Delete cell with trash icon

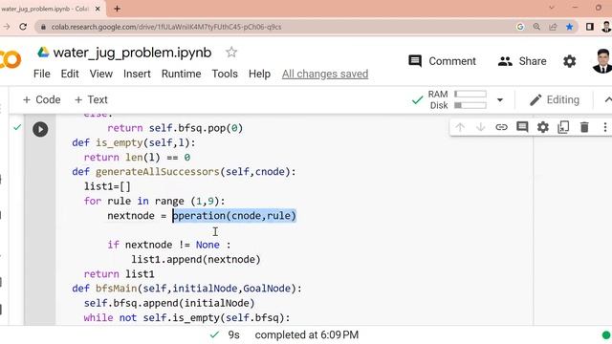(x=584, y=127)
